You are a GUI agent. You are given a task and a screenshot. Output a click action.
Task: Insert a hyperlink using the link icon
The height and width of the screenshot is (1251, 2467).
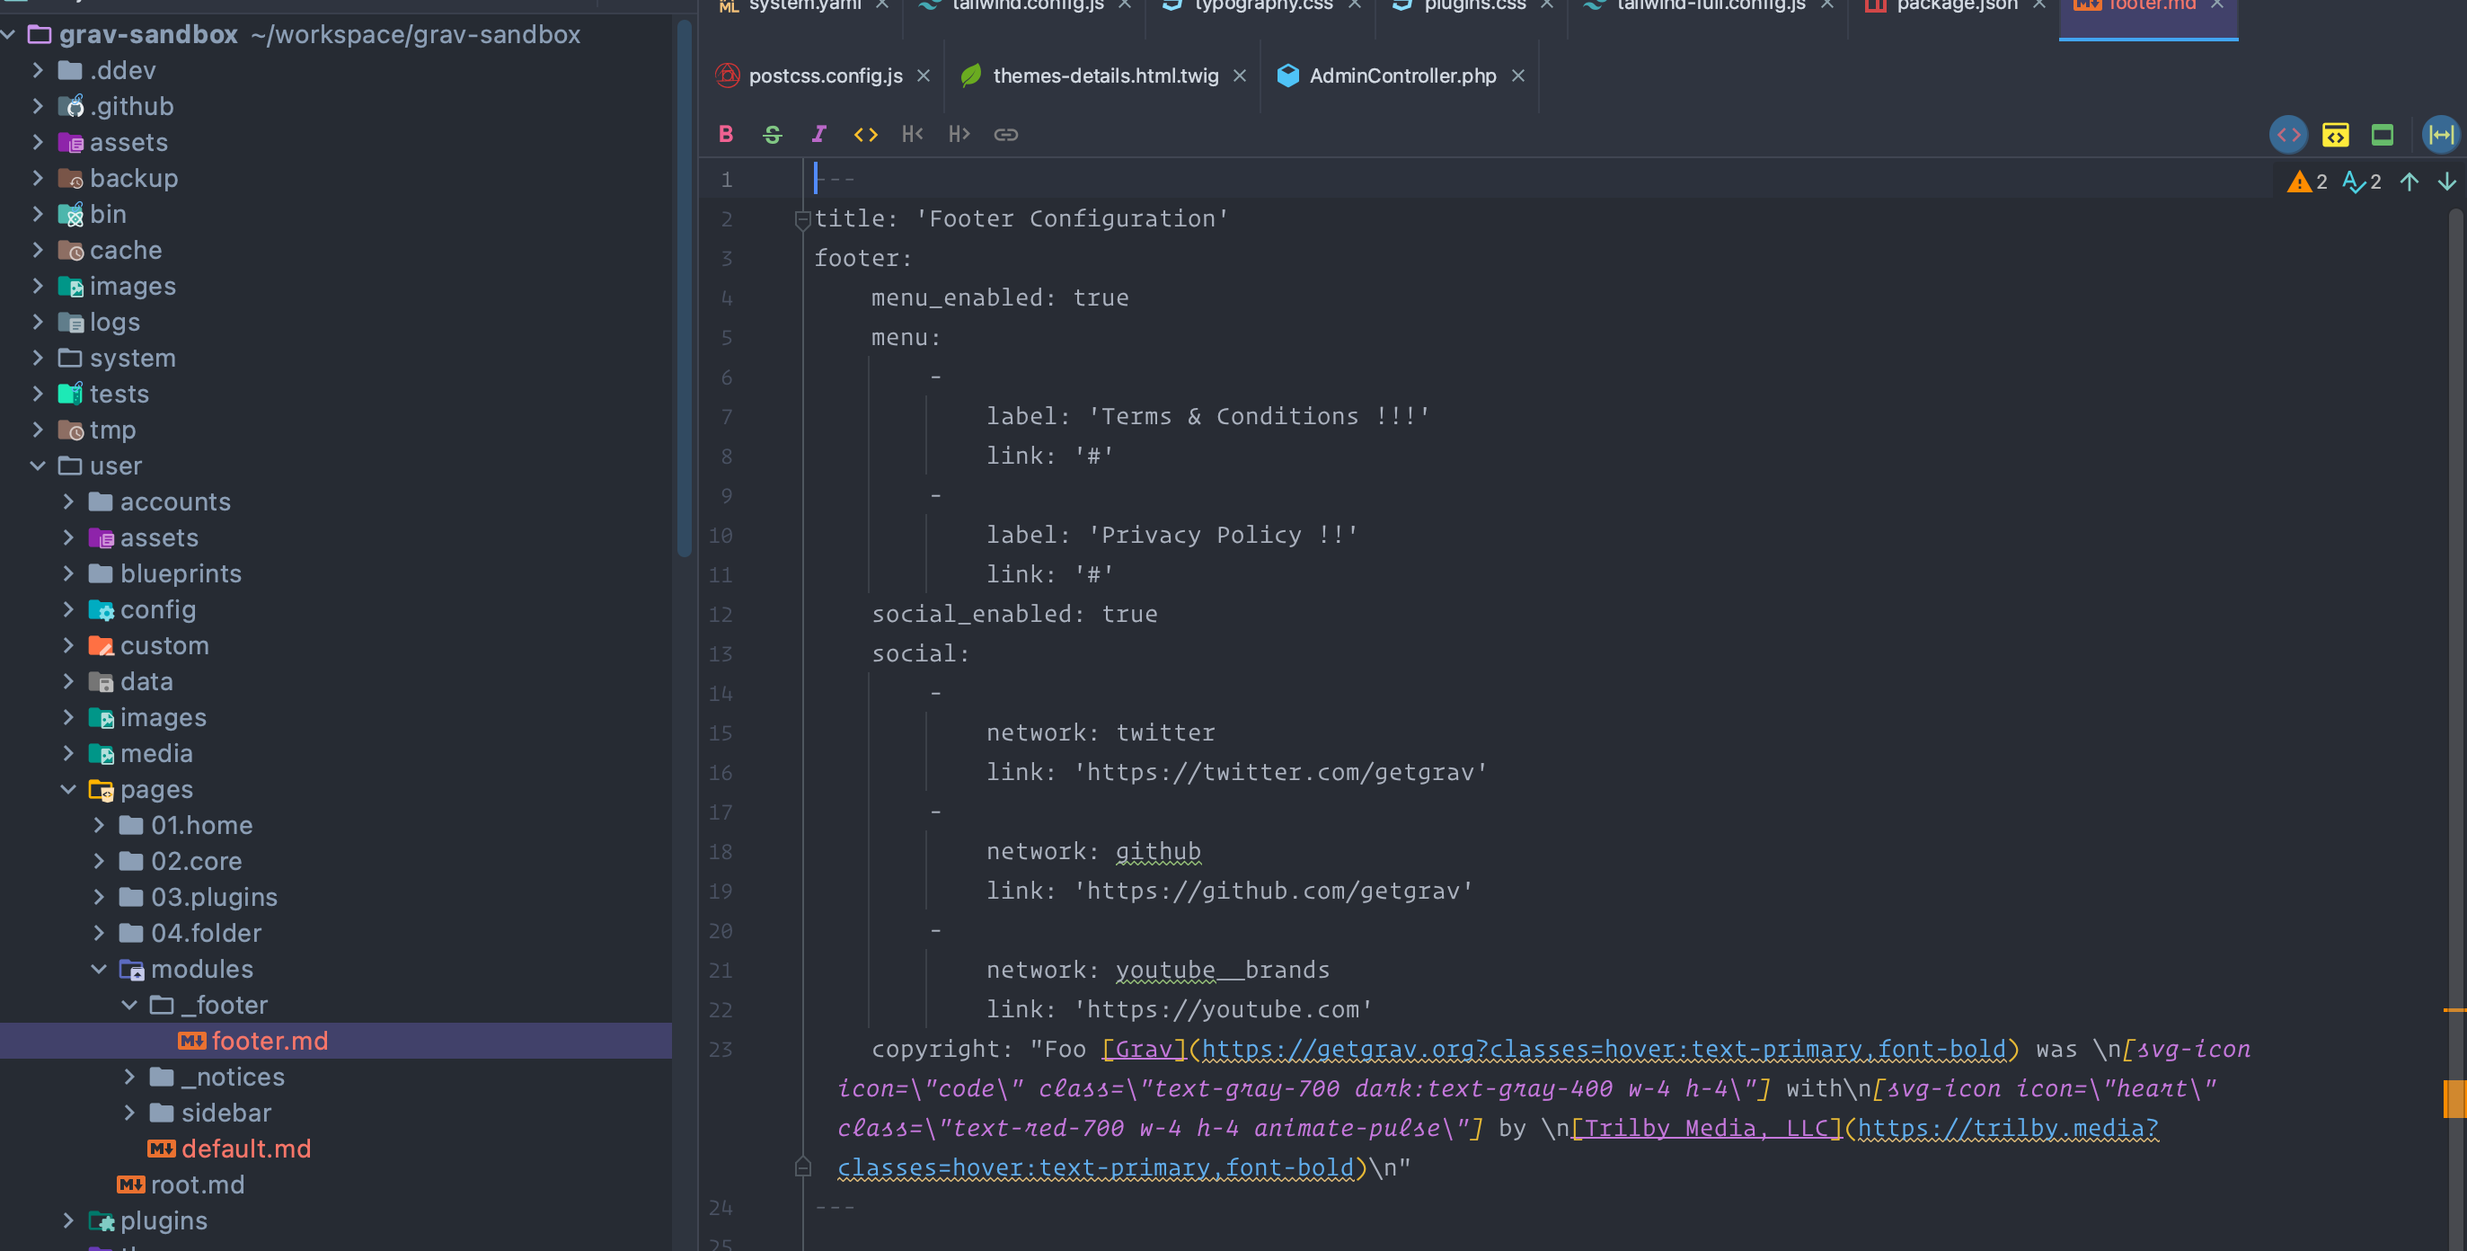tap(1005, 134)
